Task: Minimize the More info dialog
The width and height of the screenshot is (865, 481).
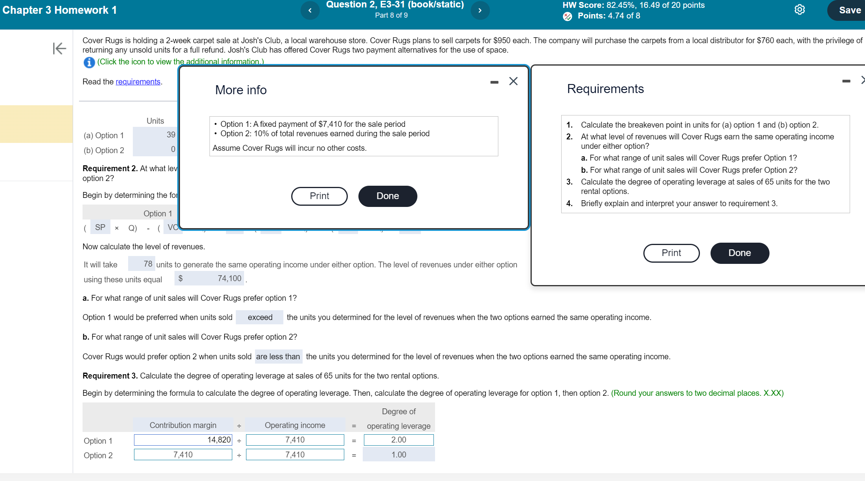Action: pyautogui.click(x=494, y=82)
